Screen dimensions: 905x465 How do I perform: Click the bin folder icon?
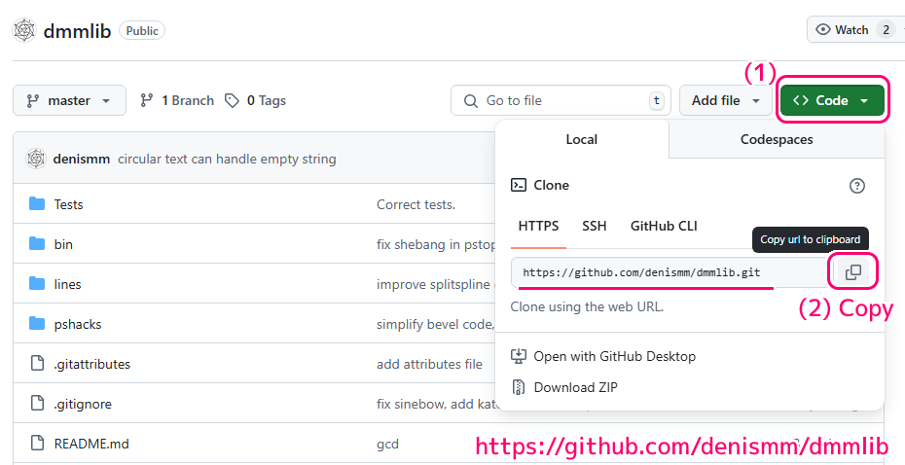(x=37, y=244)
